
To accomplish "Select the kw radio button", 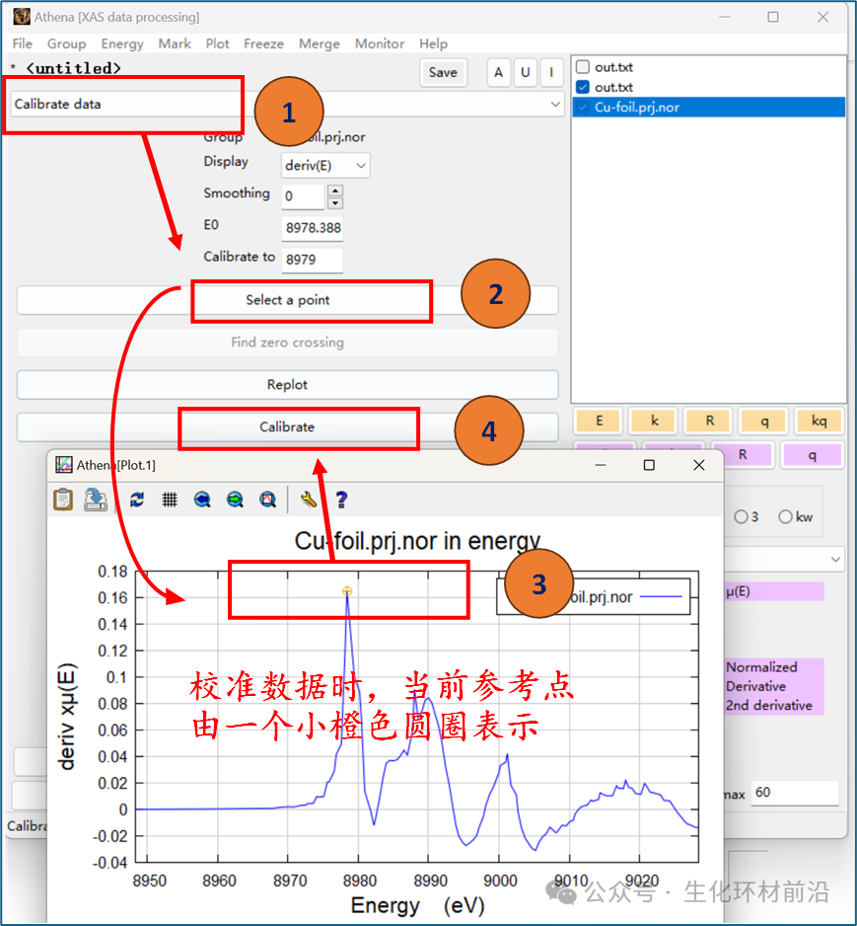I will click(785, 516).
